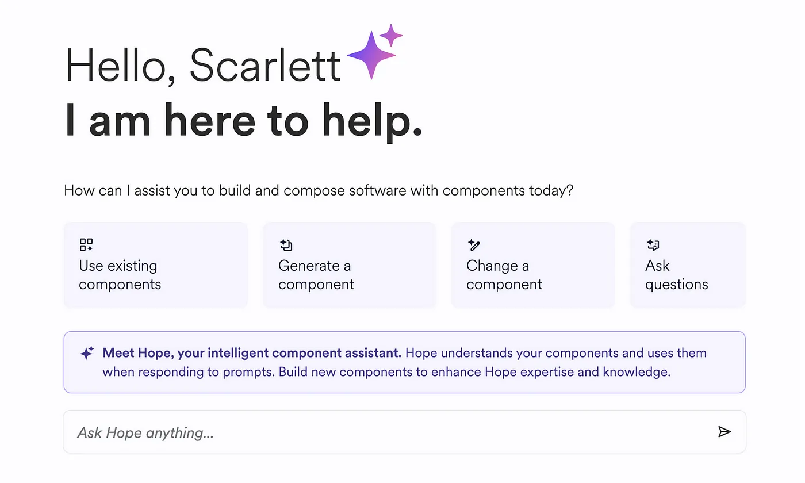Pick the "Change a component" label
This screenshot has height=483, width=805.
click(x=504, y=275)
